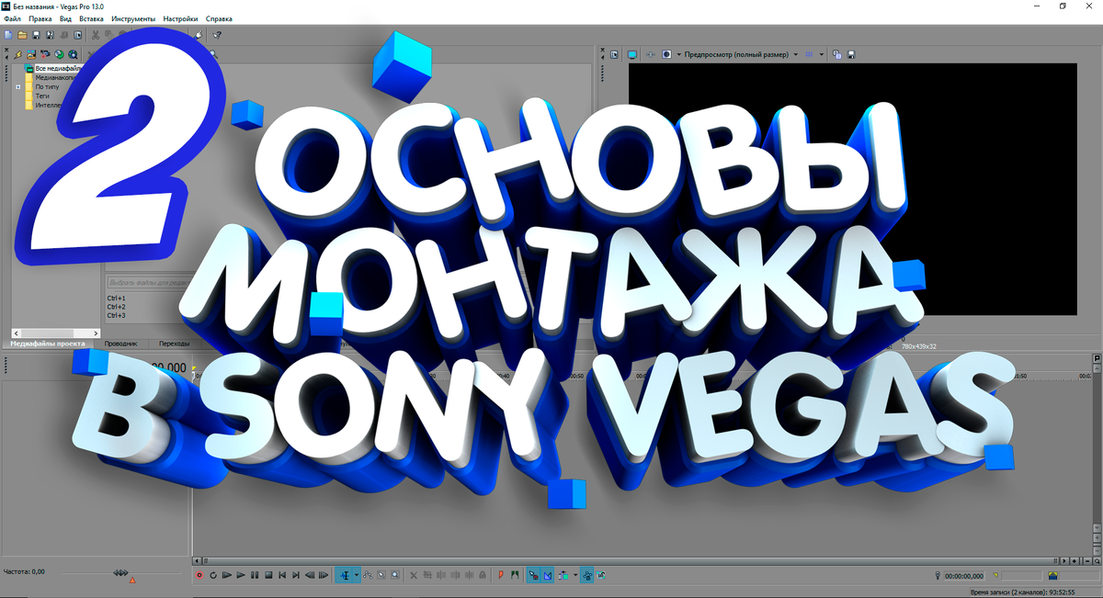Open the Вставка menu
The image size is (1103, 598).
pyautogui.click(x=91, y=18)
